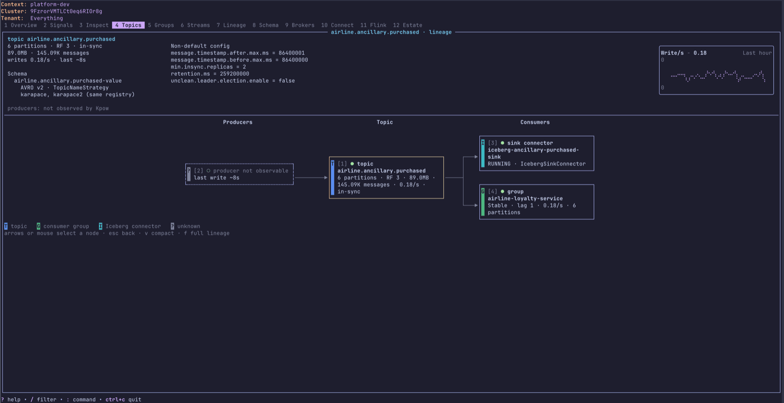Click the min.insync.replicas = 2 config line
Screen dimensions: 784x403
point(208,67)
